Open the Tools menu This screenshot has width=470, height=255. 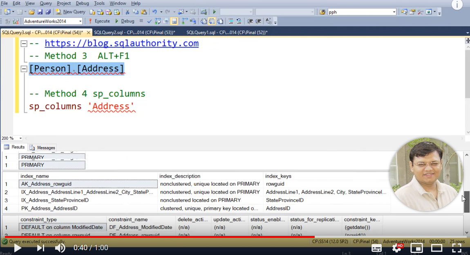click(99, 3)
